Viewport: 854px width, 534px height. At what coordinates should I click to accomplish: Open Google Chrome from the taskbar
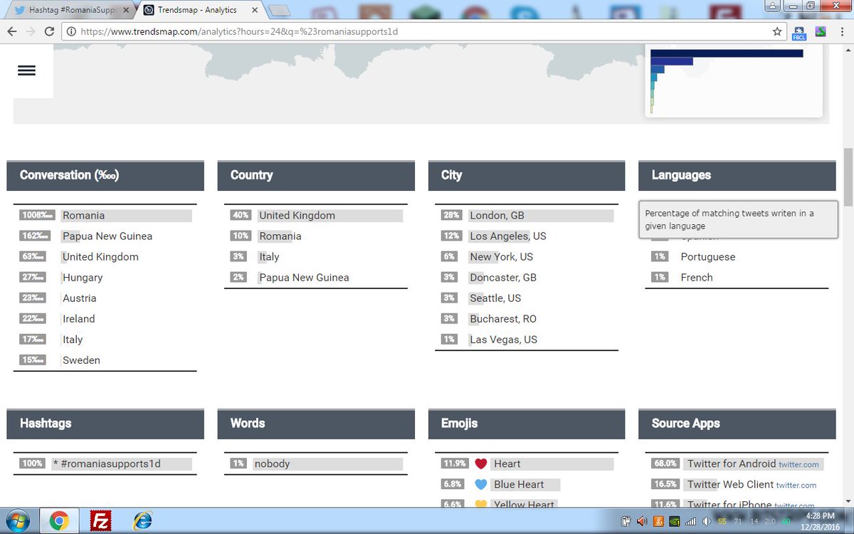click(58, 521)
